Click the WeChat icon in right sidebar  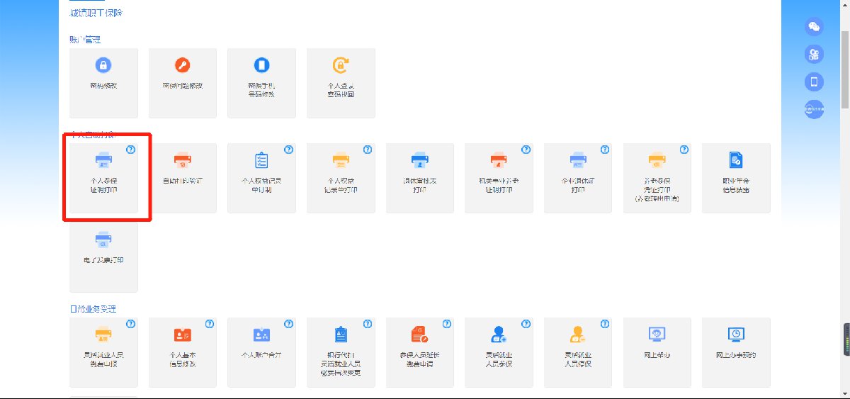pos(814,27)
